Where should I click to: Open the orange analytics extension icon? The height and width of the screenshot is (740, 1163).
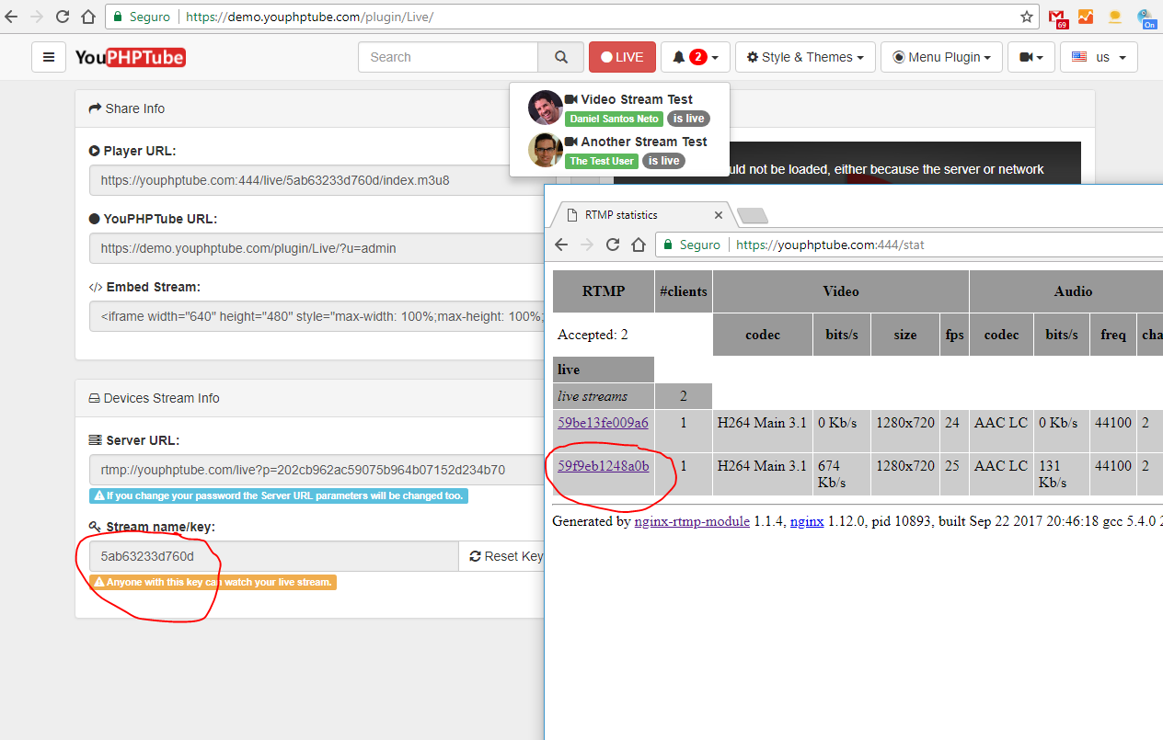[1087, 17]
